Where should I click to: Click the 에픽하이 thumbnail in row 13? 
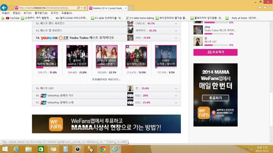130,31
